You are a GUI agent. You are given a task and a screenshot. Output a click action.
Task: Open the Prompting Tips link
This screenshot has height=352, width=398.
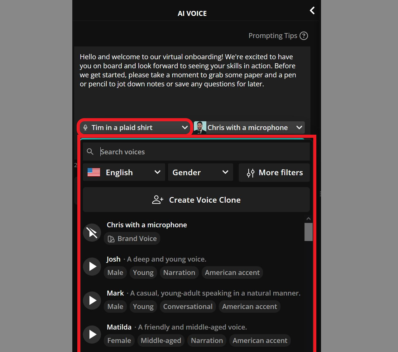tap(273, 36)
